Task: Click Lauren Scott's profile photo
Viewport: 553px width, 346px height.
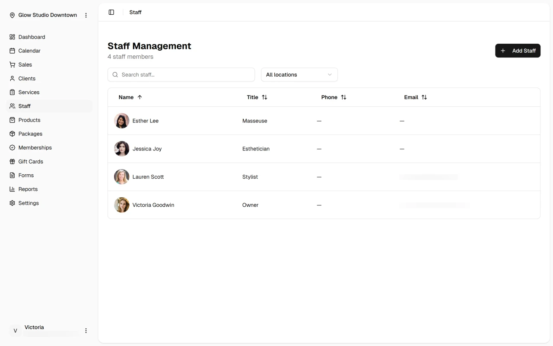Action: [x=122, y=177]
